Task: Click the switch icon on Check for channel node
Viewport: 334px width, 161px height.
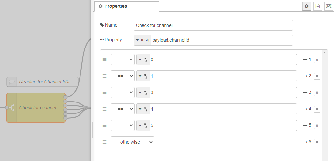Action: 12,108
